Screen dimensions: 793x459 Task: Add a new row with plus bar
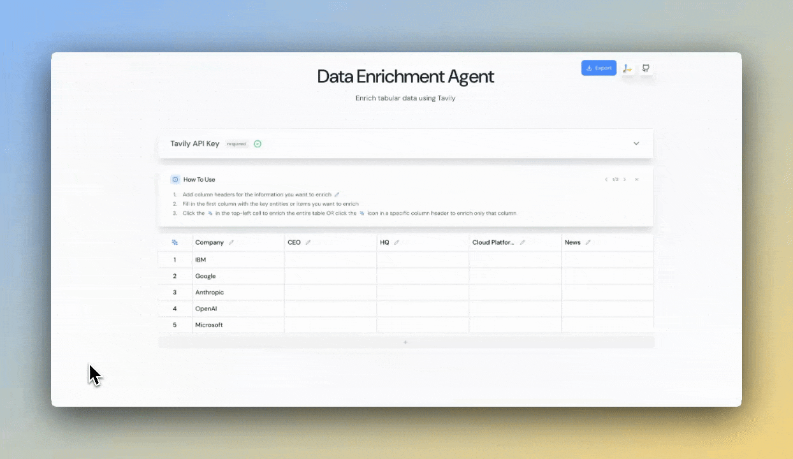pyautogui.click(x=405, y=342)
